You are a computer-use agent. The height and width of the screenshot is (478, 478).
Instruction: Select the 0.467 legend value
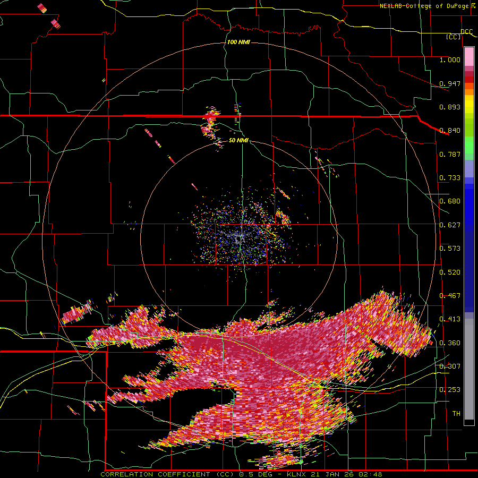click(450, 296)
